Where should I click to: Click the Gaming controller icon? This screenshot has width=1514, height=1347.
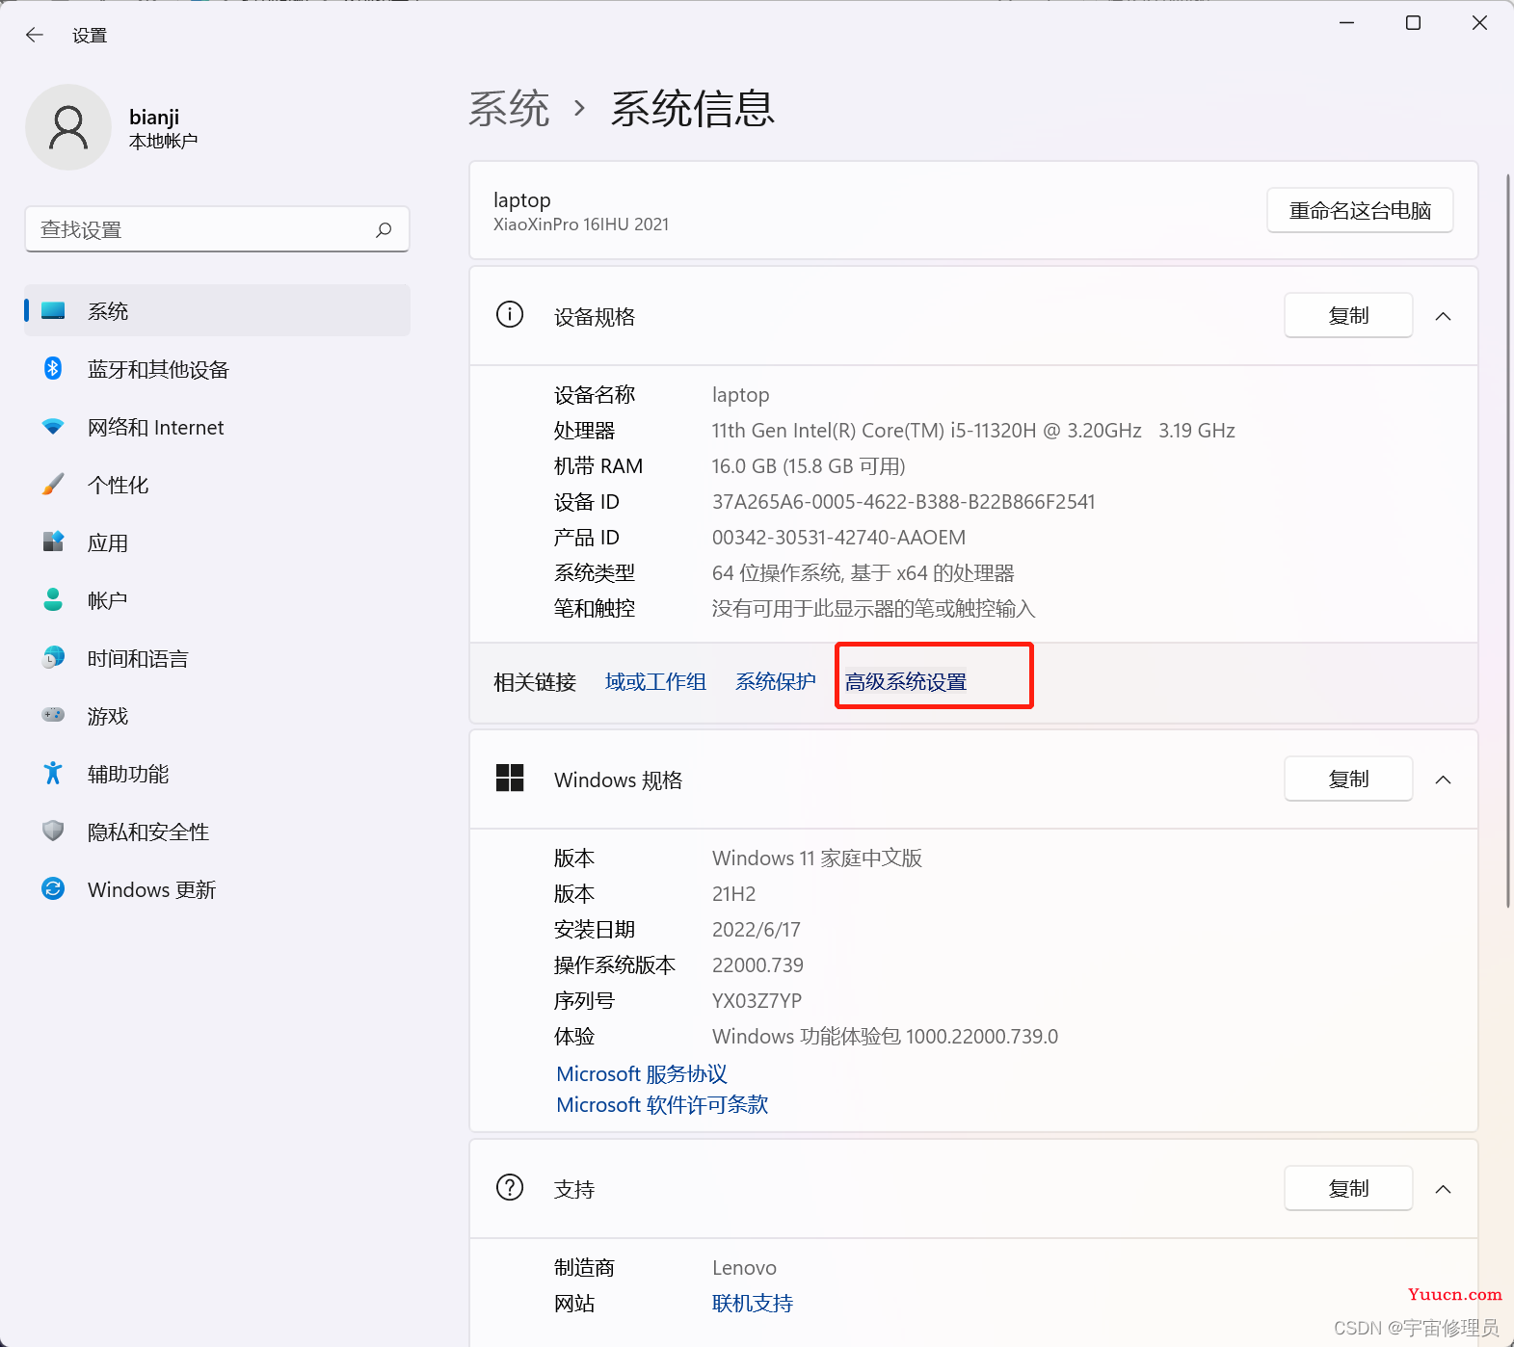[x=53, y=715]
